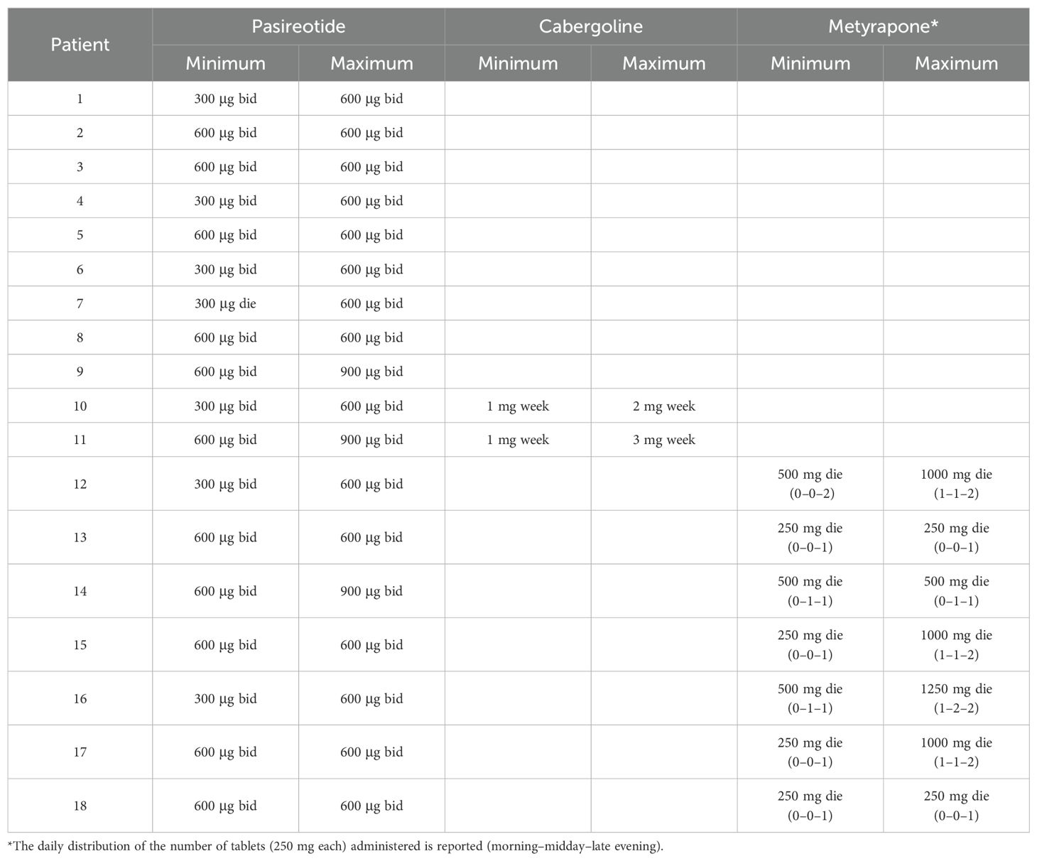Viewport: 1037px width, 861px height.
Task: Select patient 12 metyrapone minimum 500 mg die (0–0–2)
Action: (x=810, y=484)
